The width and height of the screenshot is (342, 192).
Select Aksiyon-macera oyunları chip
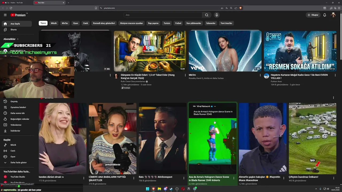click(131, 23)
